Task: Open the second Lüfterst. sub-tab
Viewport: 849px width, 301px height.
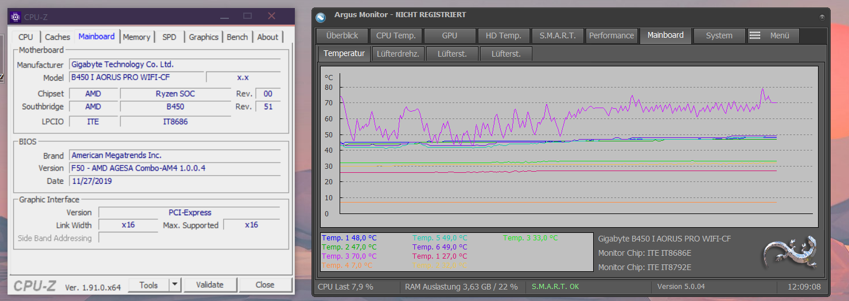Action: 506,54
